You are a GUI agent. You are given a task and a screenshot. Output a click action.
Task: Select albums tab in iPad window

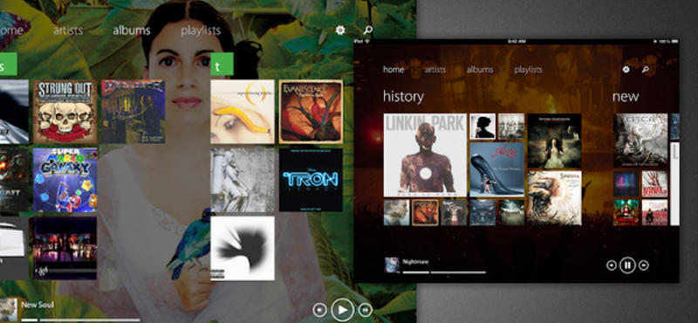pos(480,70)
